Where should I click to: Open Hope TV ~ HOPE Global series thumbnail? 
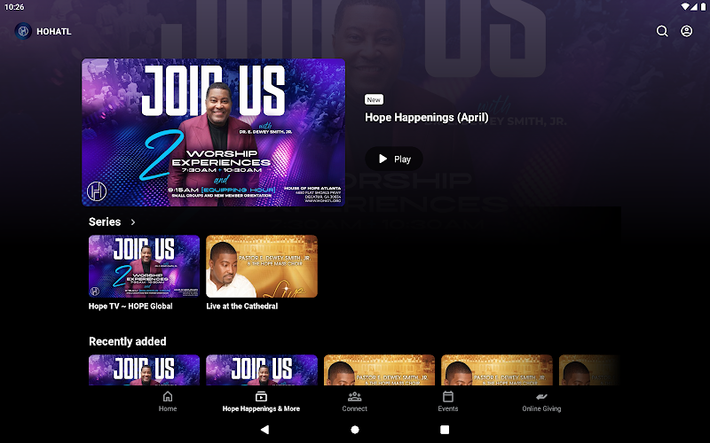point(144,267)
